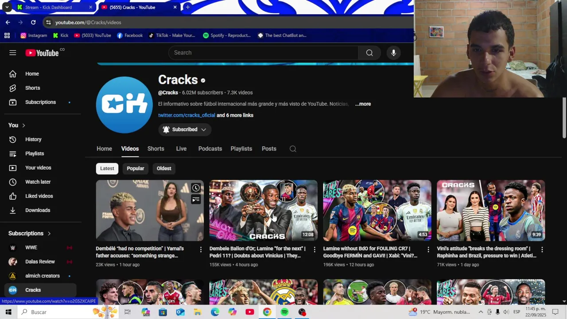The width and height of the screenshot is (567, 319).
Task: Switch to the Posts tab
Action: pyautogui.click(x=269, y=149)
